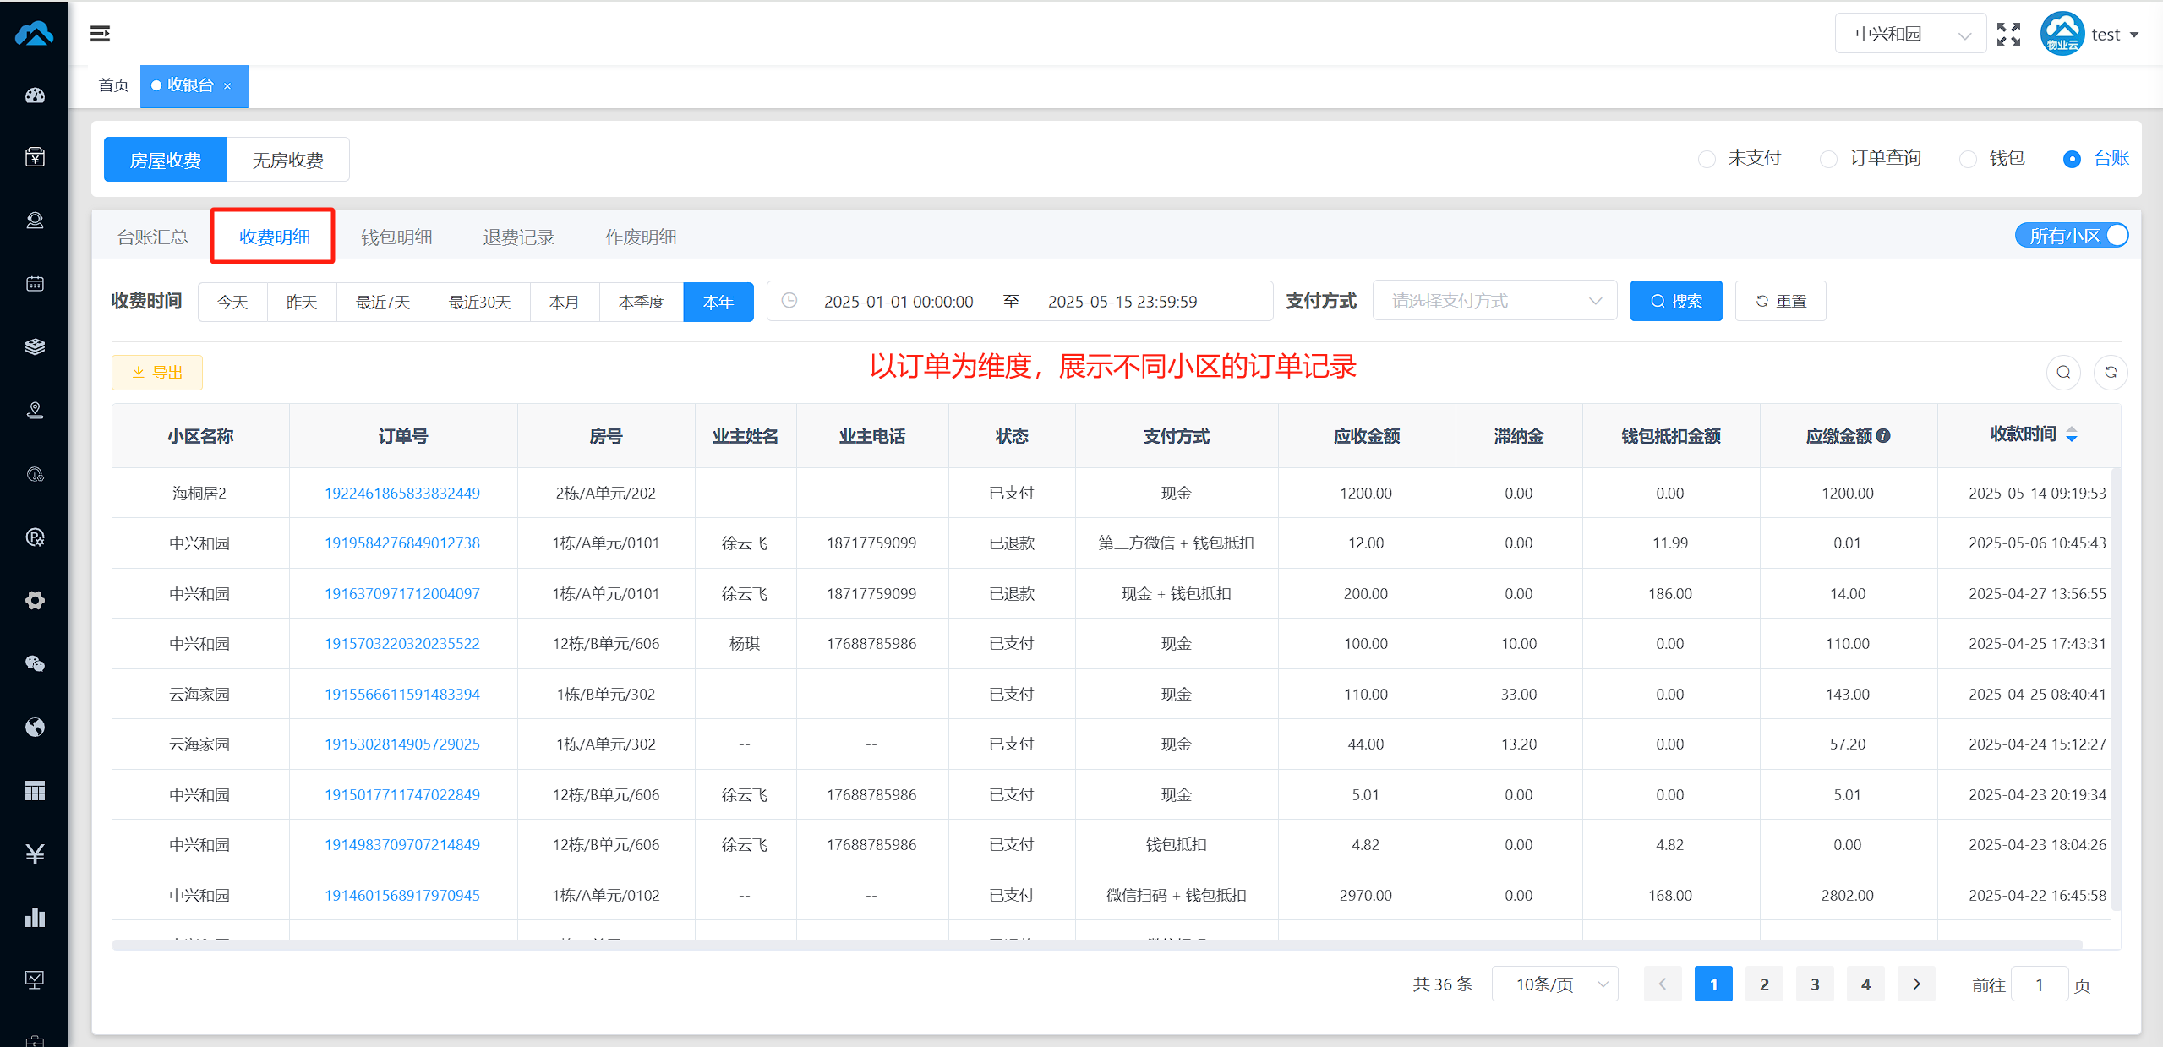Open the 中兴和园 community dropdown
The width and height of the screenshot is (2163, 1047).
pos(1910,34)
